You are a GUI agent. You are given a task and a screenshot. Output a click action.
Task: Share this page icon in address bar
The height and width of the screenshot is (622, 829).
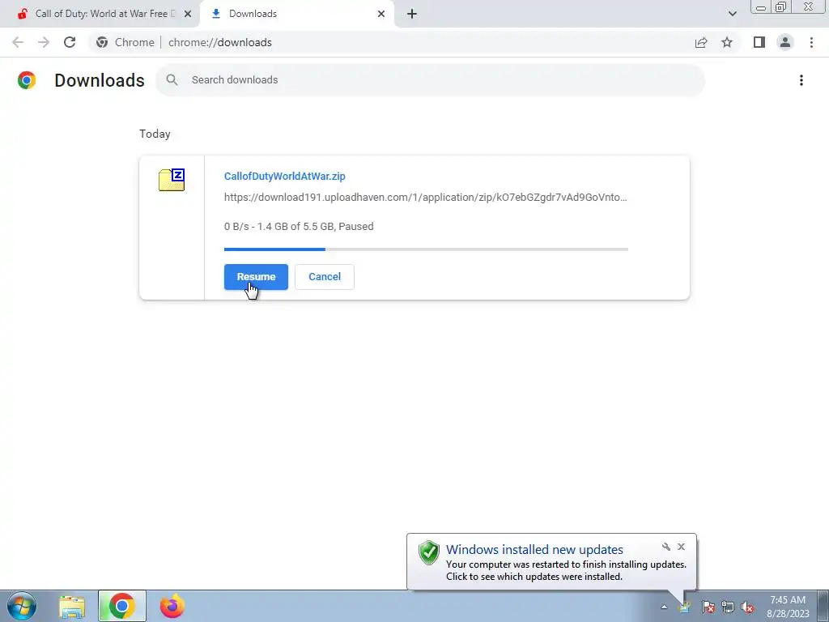[x=701, y=42]
